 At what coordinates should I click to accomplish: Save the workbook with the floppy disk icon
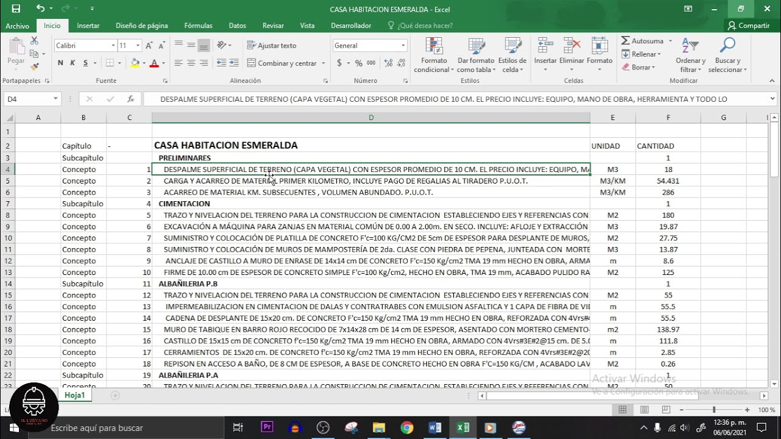[x=16, y=9]
